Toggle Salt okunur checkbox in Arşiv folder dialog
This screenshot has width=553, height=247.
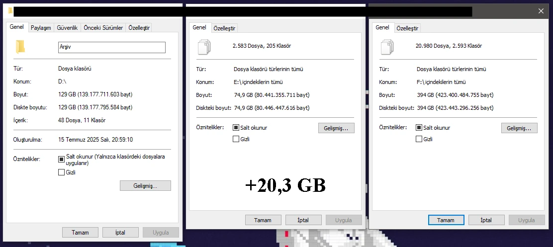62,160
